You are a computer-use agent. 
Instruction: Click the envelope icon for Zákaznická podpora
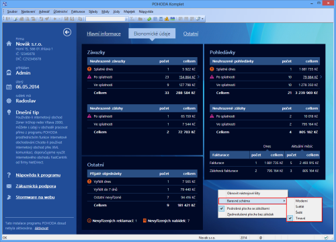pyautogui.click(x=9, y=186)
